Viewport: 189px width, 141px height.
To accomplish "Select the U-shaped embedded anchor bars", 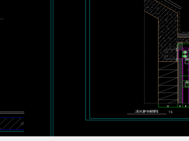I will pyautogui.click(x=170, y=54).
